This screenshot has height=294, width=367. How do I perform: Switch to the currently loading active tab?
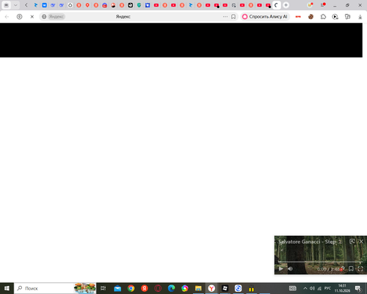[x=277, y=5]
